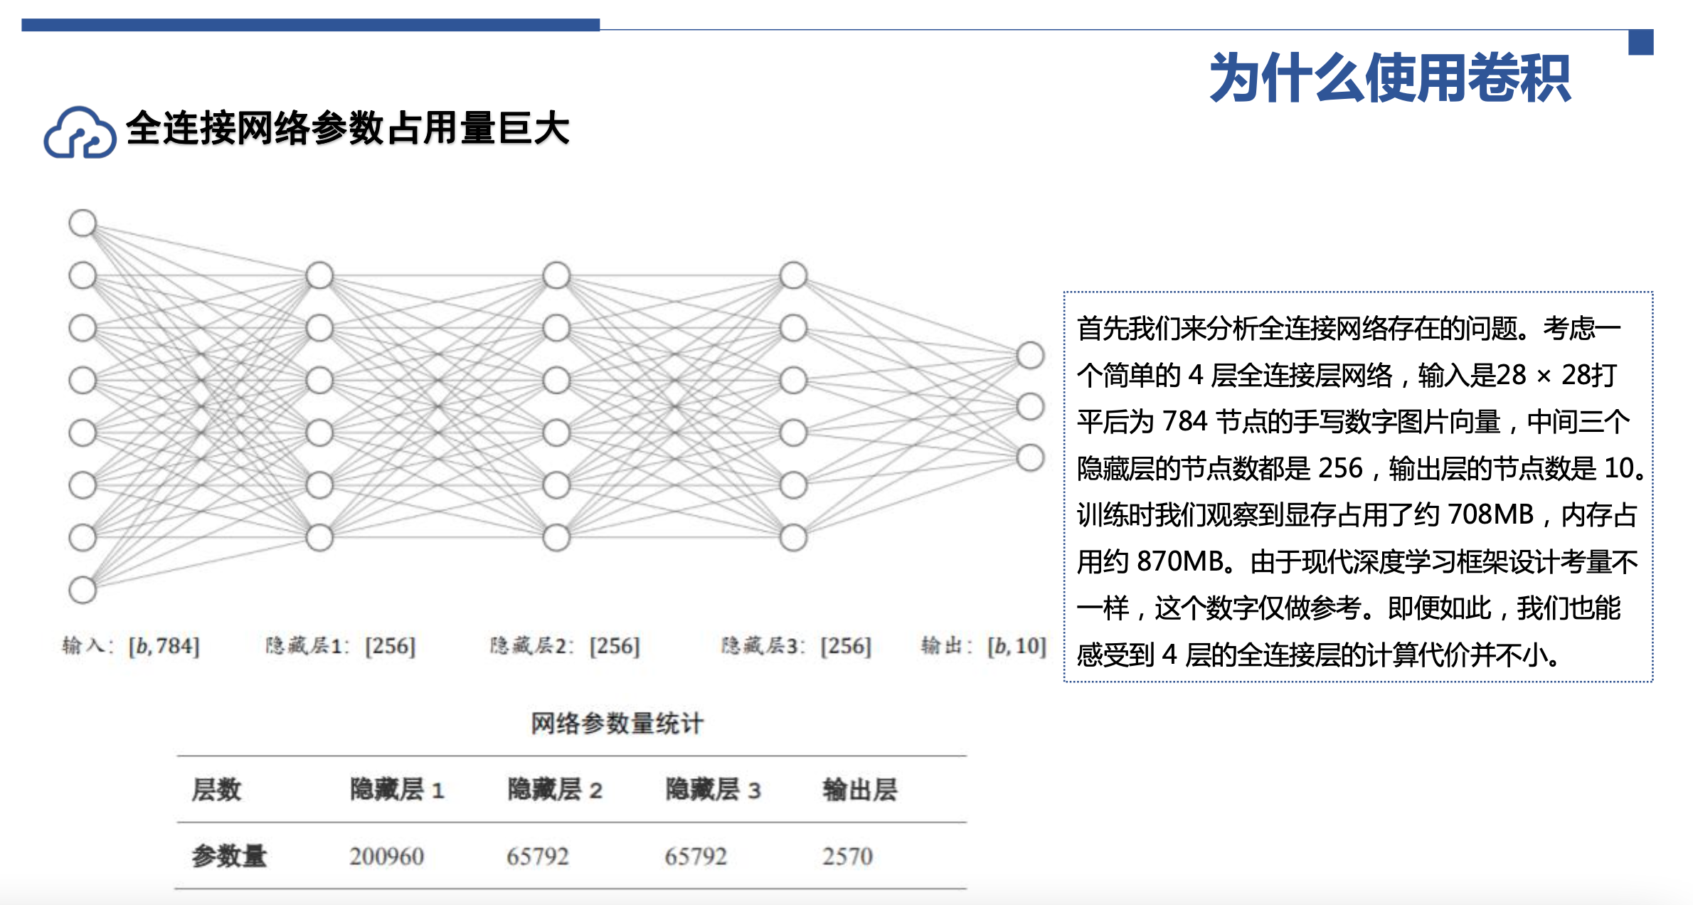Click table header cell 隐藏层 1

397,790
